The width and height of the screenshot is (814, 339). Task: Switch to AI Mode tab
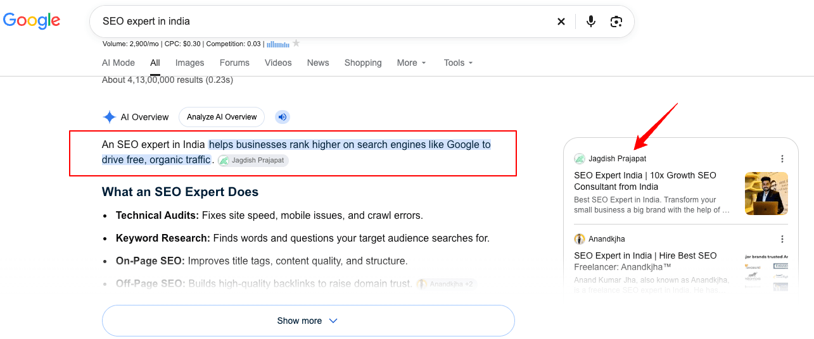(118, 63)
